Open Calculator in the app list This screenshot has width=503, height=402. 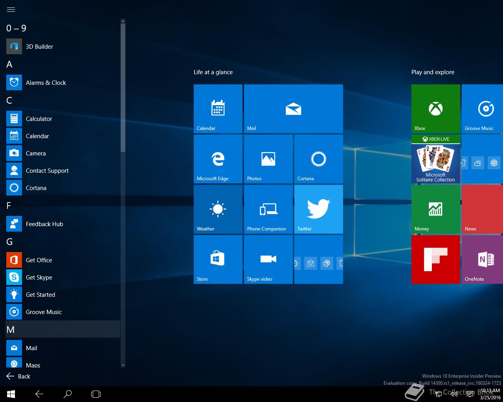63,119
